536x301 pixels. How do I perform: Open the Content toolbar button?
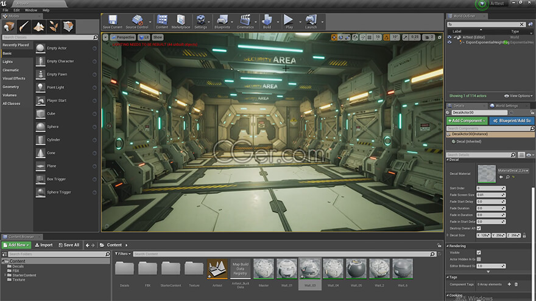pos(162,21)
